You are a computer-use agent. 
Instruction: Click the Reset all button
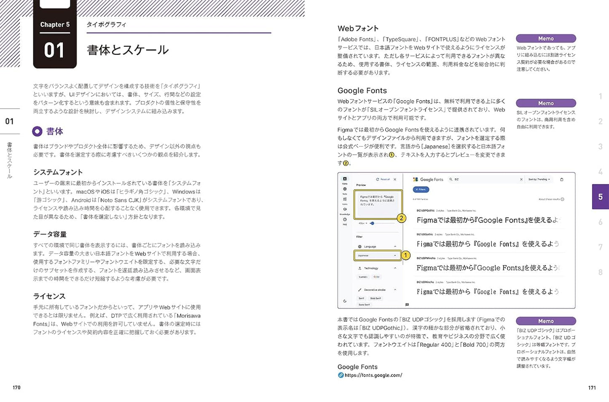pos(383,180)
